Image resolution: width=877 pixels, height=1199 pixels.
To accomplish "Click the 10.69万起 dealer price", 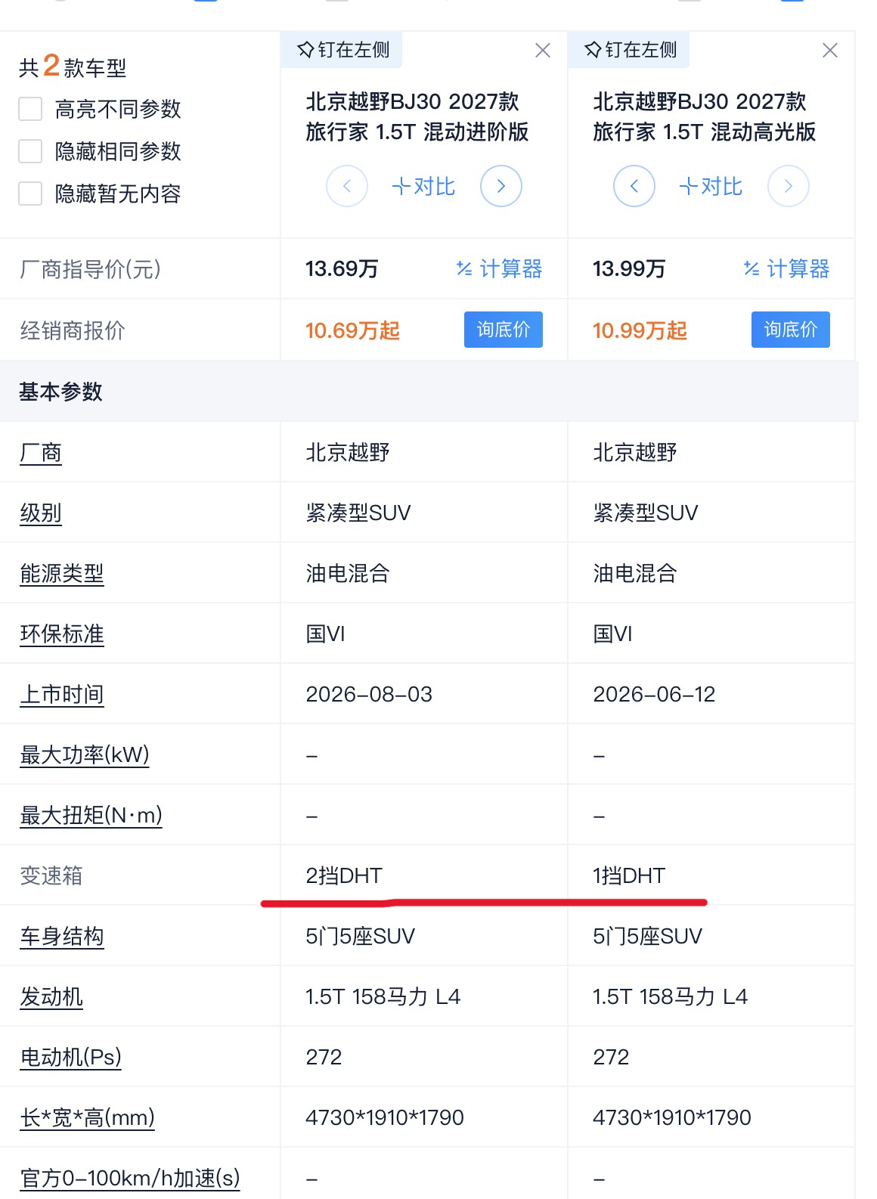I will point(352,330).
